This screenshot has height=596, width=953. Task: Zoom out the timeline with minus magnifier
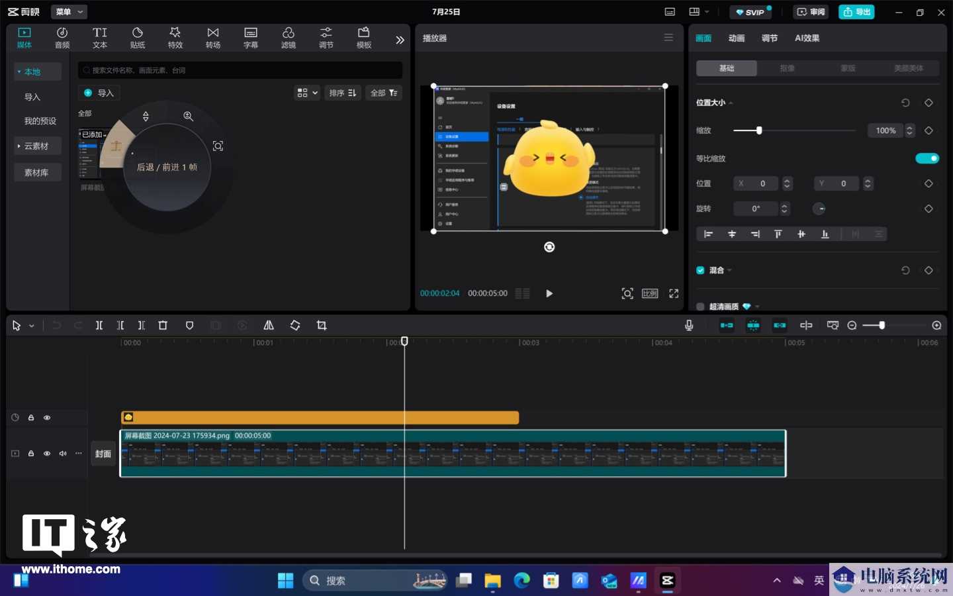point(852,325)
